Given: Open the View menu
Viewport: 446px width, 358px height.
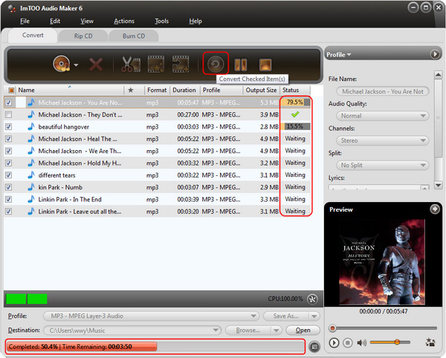Looking at the screenshot, I should [87, 21].
